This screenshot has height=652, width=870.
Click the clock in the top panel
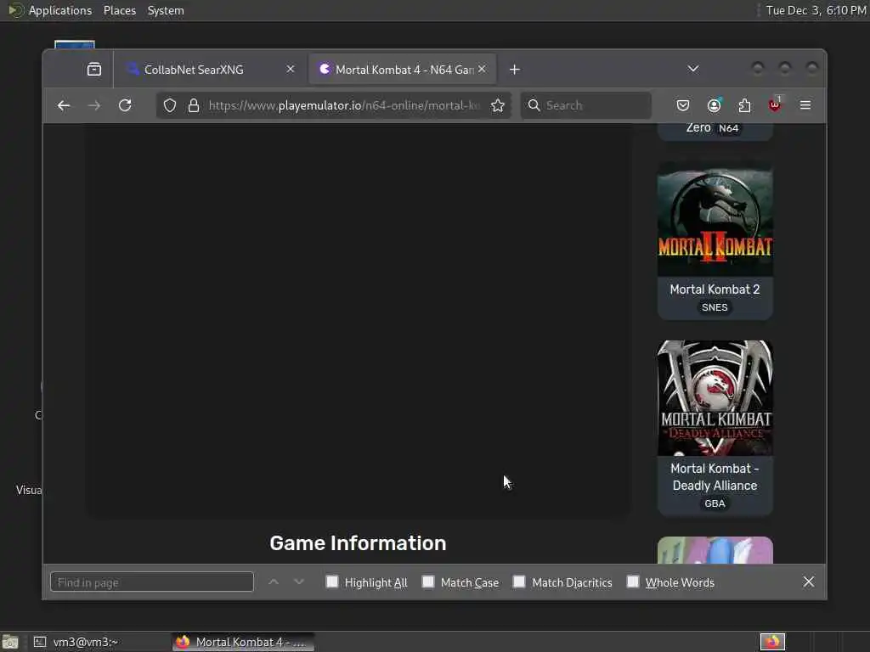click(816, 10)
